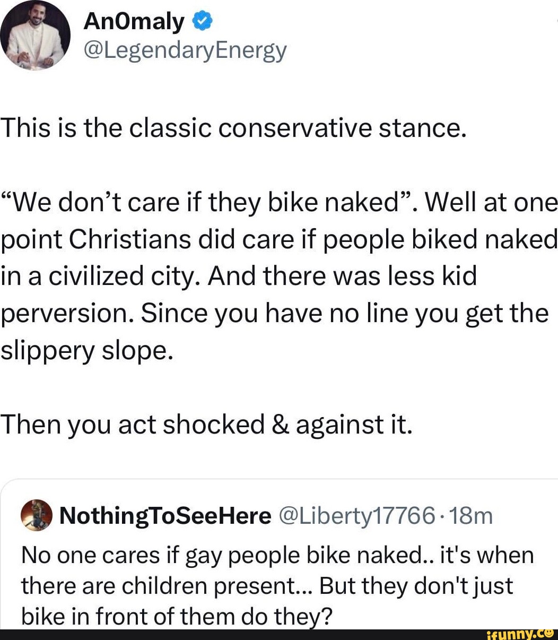558x640 pixels.
Task: Click the 'slippery slope.' text line
Action: coord(86,350)
